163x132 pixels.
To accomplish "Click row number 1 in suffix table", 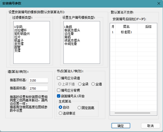I will pos(113,32).
